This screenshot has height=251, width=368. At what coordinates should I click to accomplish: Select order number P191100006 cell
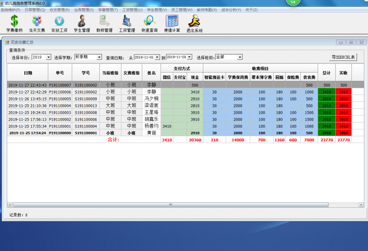pyautogui.click(x=60, y=92)
